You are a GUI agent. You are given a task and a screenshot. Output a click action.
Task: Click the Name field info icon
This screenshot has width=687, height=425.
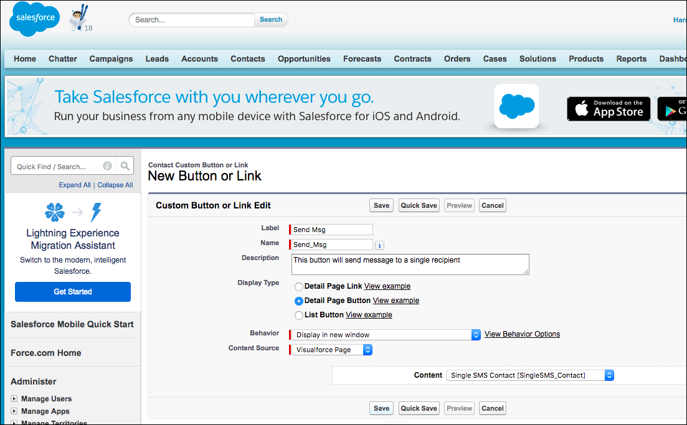379,246
